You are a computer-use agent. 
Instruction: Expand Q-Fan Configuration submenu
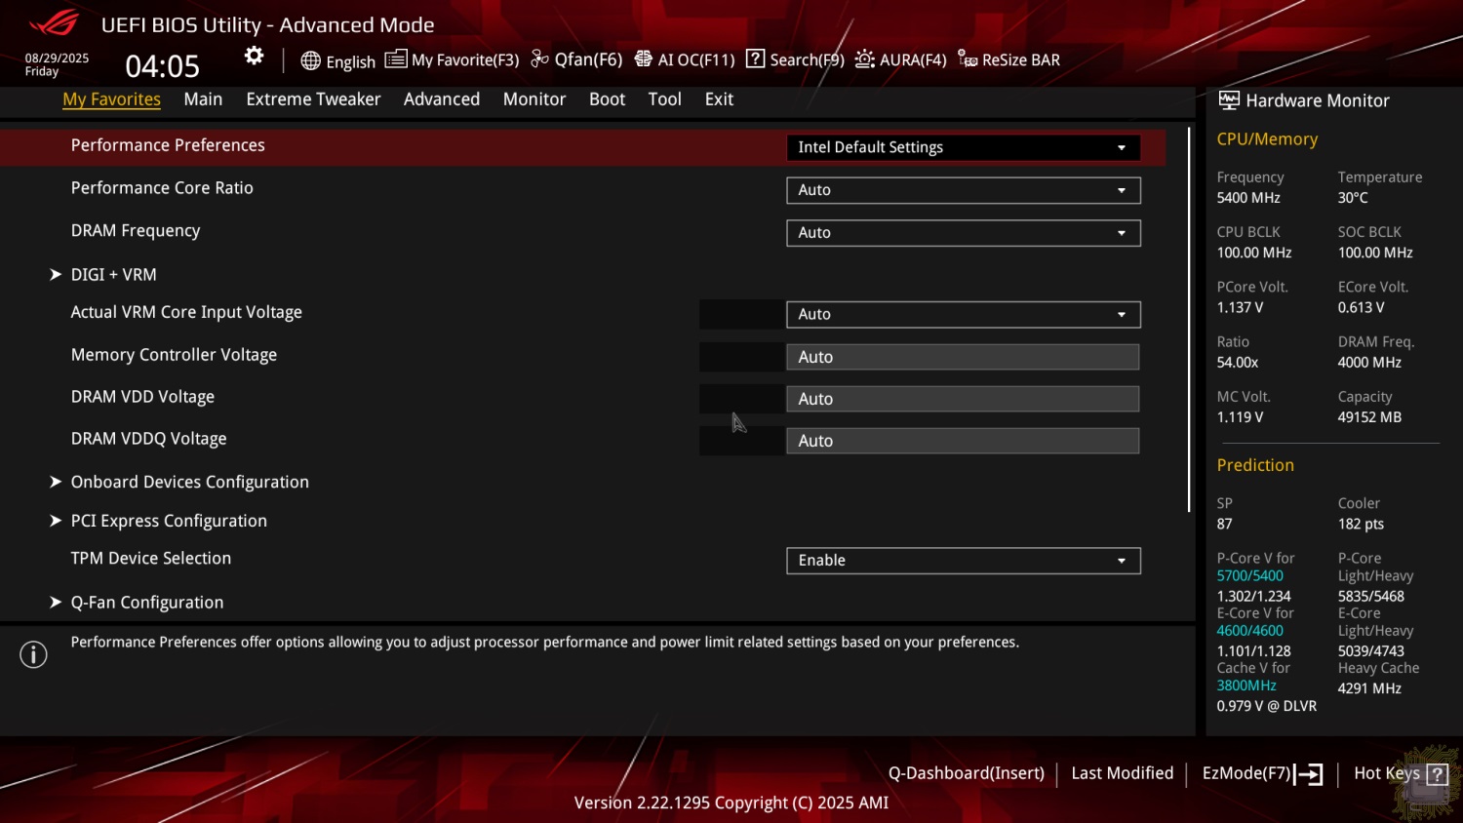click(146, 603)
